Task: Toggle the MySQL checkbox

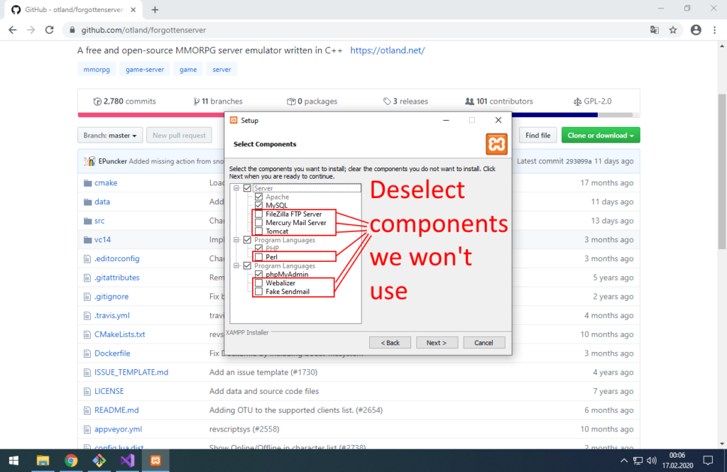Action: [258, 205]
